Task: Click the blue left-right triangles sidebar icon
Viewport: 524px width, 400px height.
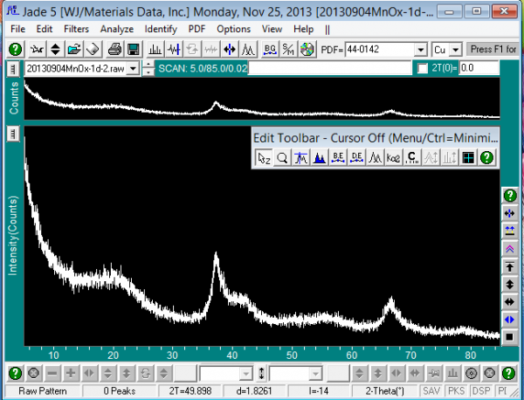Action: 510,320
